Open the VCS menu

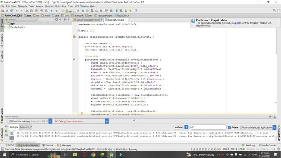(x=77, y=6)
